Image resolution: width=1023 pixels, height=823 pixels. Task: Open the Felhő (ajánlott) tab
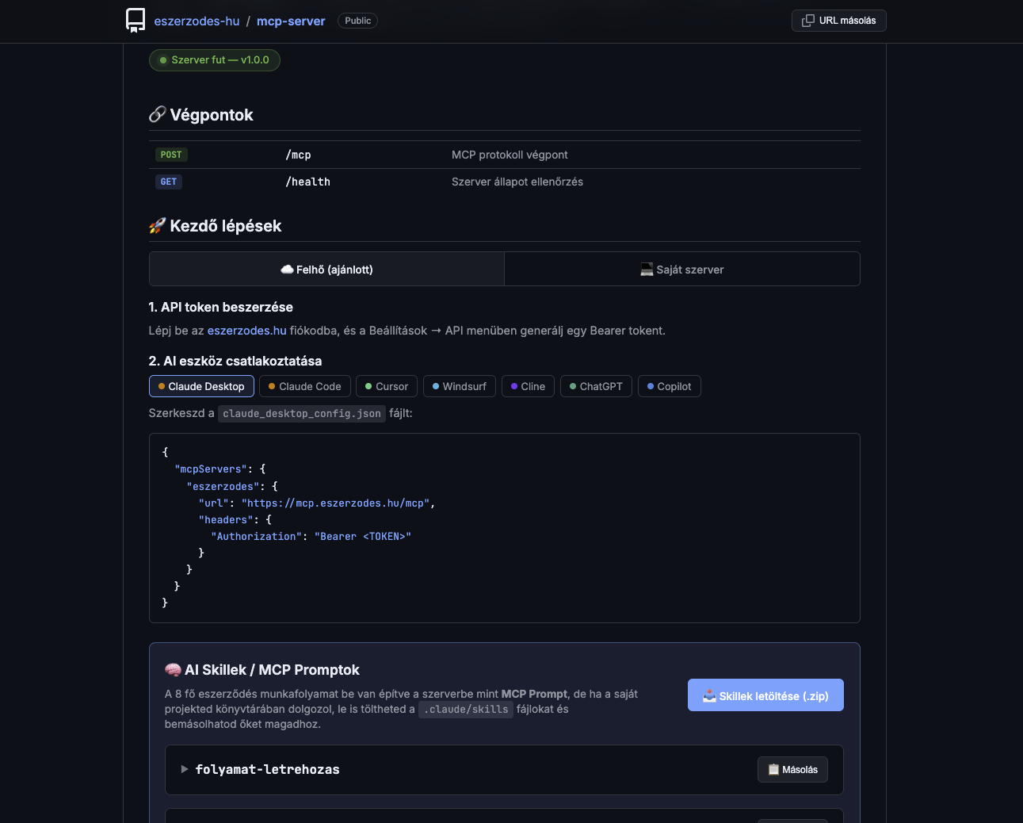click(x=326, y=269)
